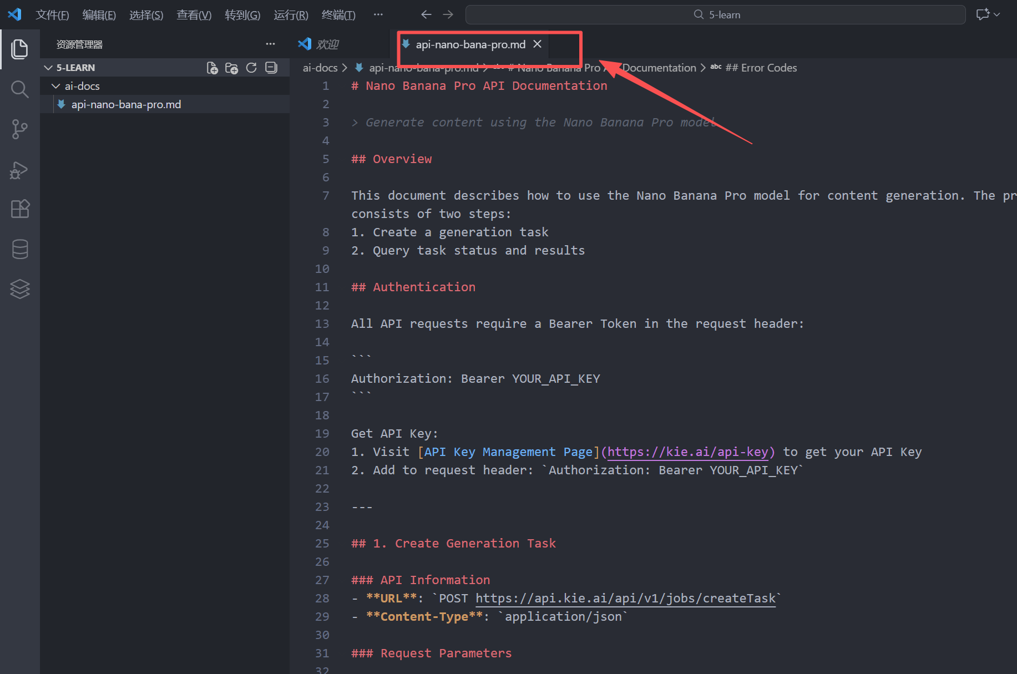Click the '### API Information' heading
1017x674 pixels.
point(421,580)
